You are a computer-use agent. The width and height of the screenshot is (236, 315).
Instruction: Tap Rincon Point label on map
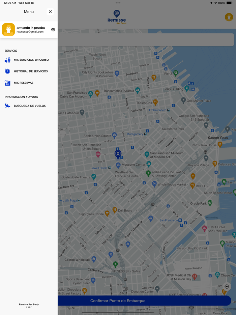click(218, 138)
